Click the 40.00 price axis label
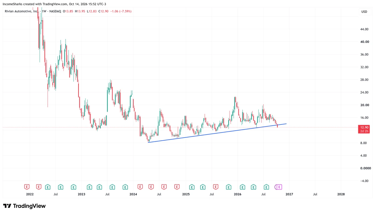Image resolution: width=375 pixels, height=214 pixels. 364,42
